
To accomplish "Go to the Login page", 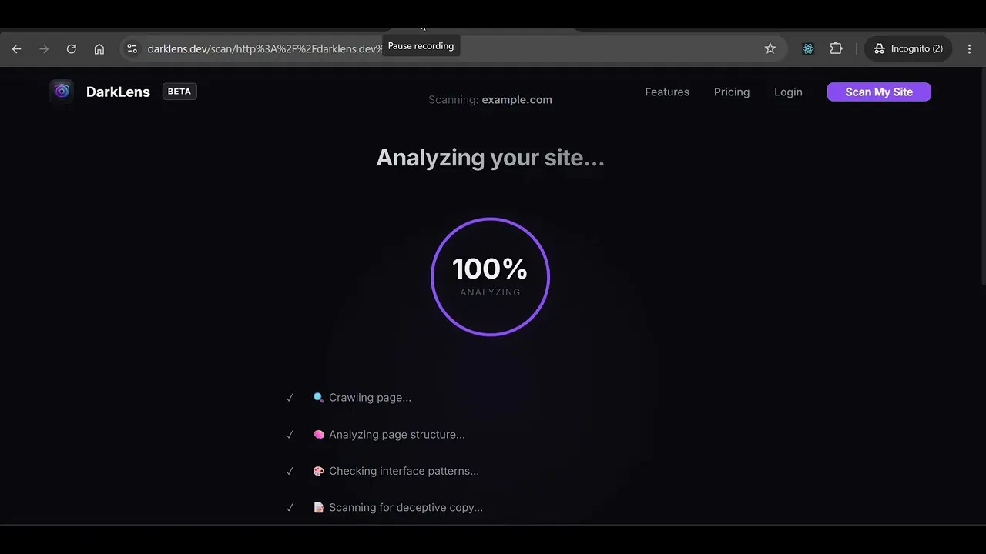I will tap(788, 92).
